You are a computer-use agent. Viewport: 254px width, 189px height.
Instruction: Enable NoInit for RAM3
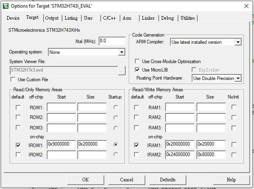pyautogui.click(x=234, y=128)
